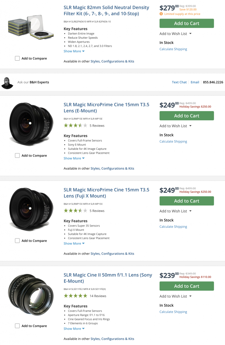Screen dimensions: 225x345
Task: Click the Email link in expert bar
Action: click(x=195, y=82)
